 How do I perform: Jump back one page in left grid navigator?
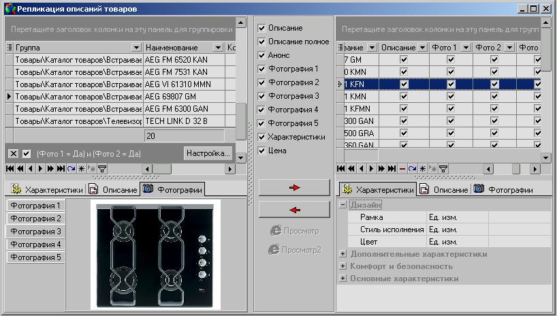coord(20,169)
